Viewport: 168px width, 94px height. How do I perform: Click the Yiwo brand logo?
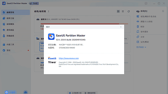52,62
